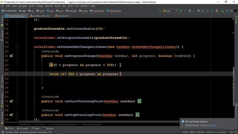Collapse the code fold at line 39
The width and height of the screenshot is (238, 134).
click(x=17, y=47)
